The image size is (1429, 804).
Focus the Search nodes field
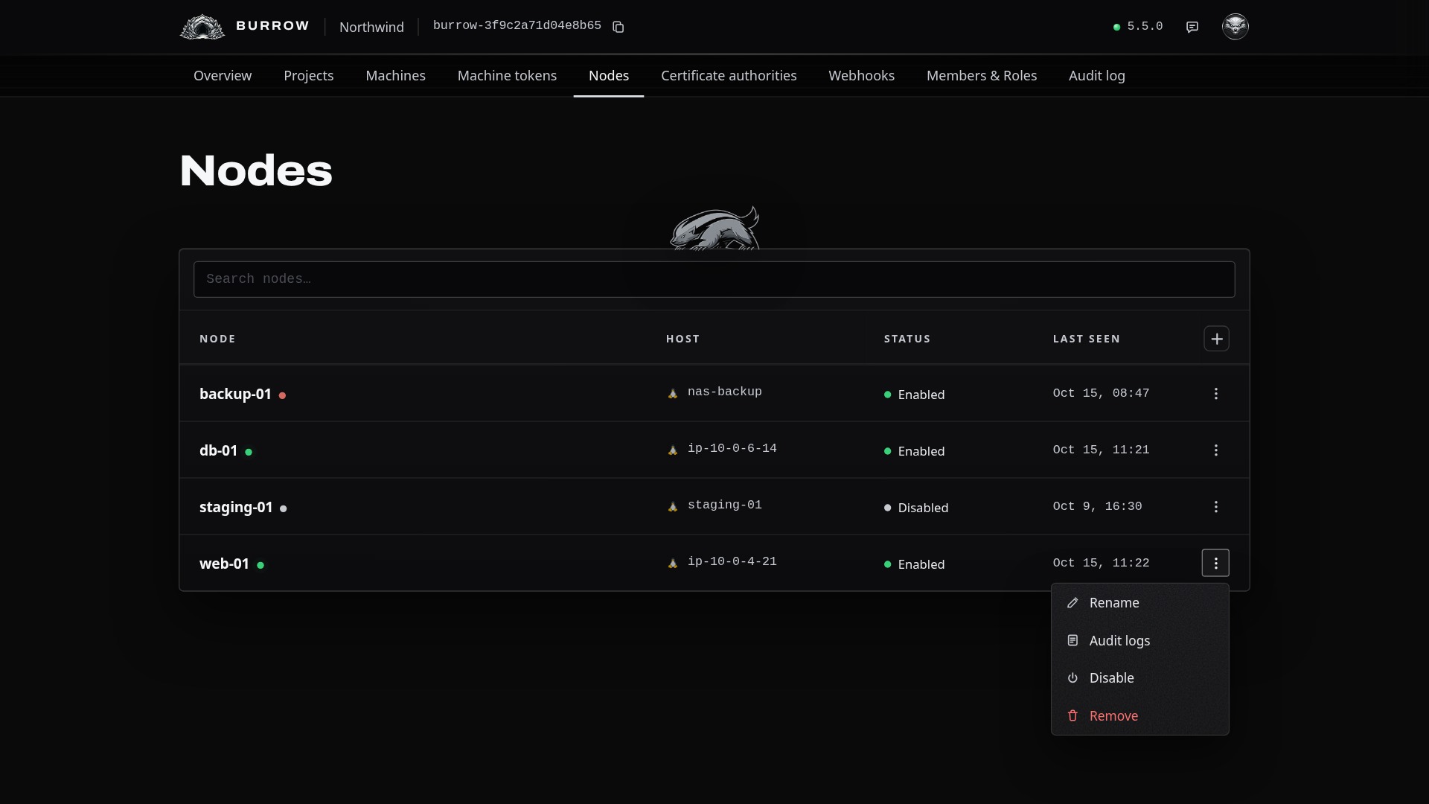point(714,279)
